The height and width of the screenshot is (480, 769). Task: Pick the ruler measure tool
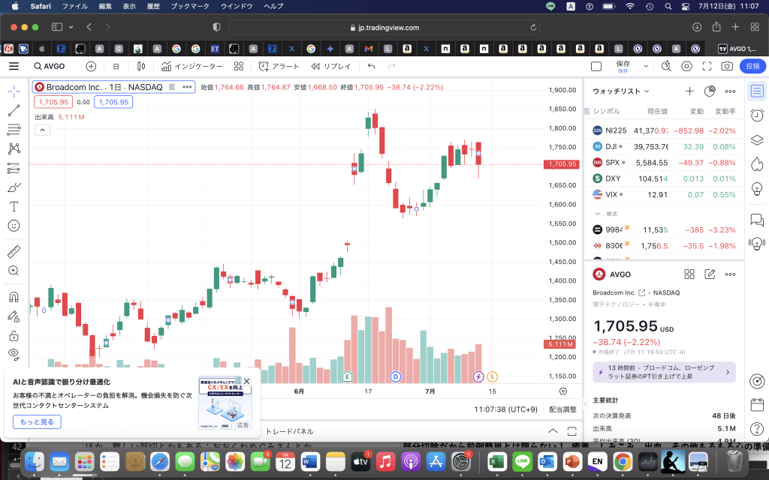click(x=14, y=251)
